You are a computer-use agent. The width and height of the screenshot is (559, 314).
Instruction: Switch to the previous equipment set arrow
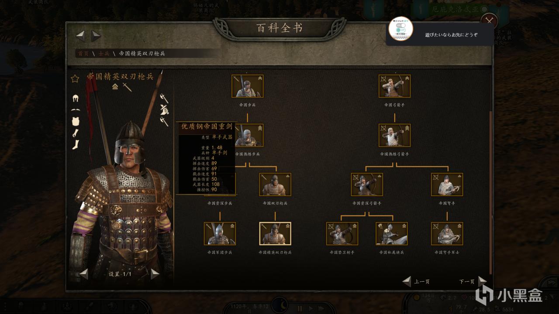tap(84, 274)
